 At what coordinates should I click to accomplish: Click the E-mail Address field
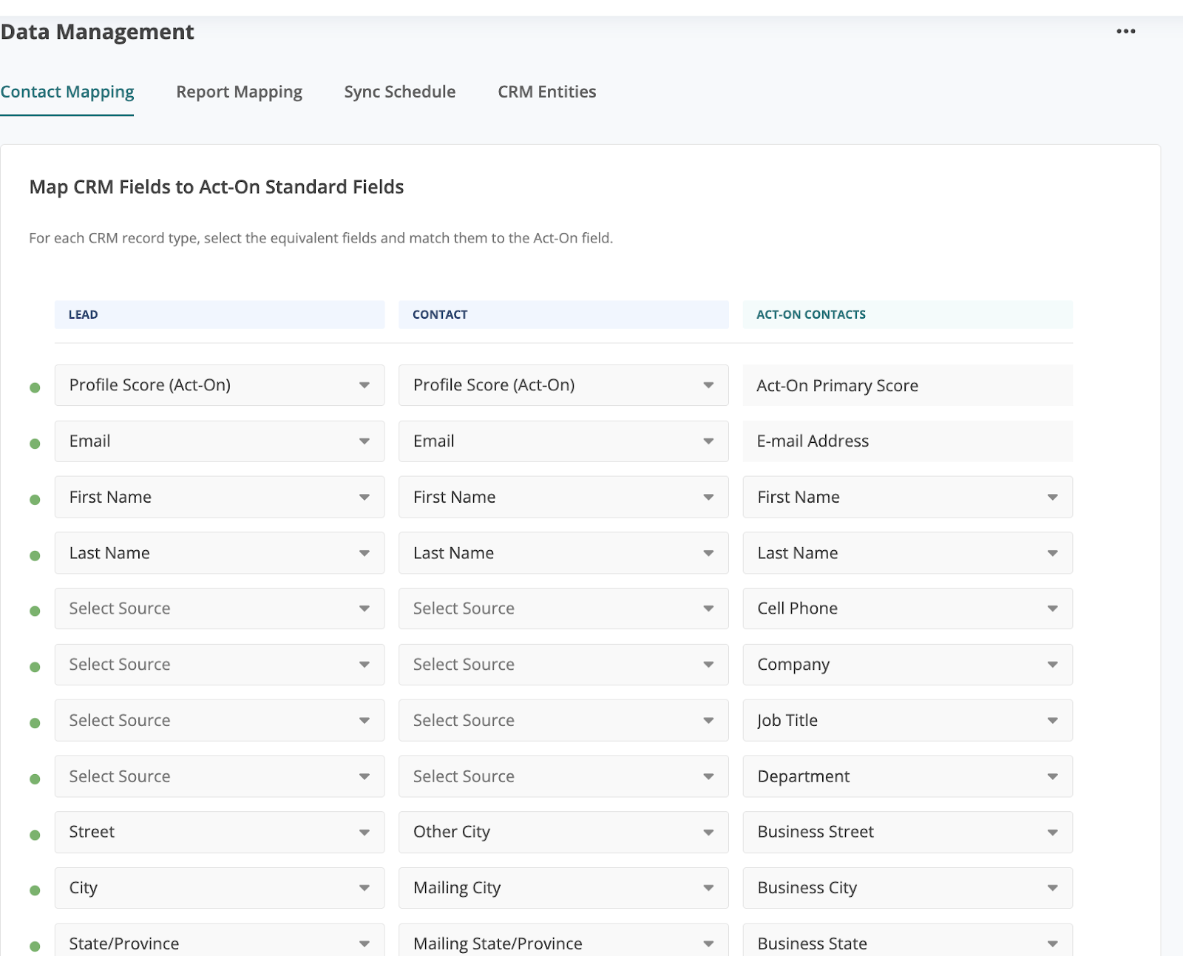tap(907, 441)
